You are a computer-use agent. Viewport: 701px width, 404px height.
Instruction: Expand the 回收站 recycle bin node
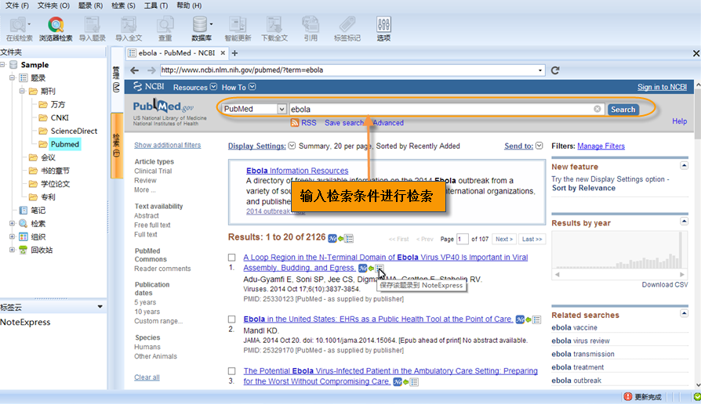[12, 250]
